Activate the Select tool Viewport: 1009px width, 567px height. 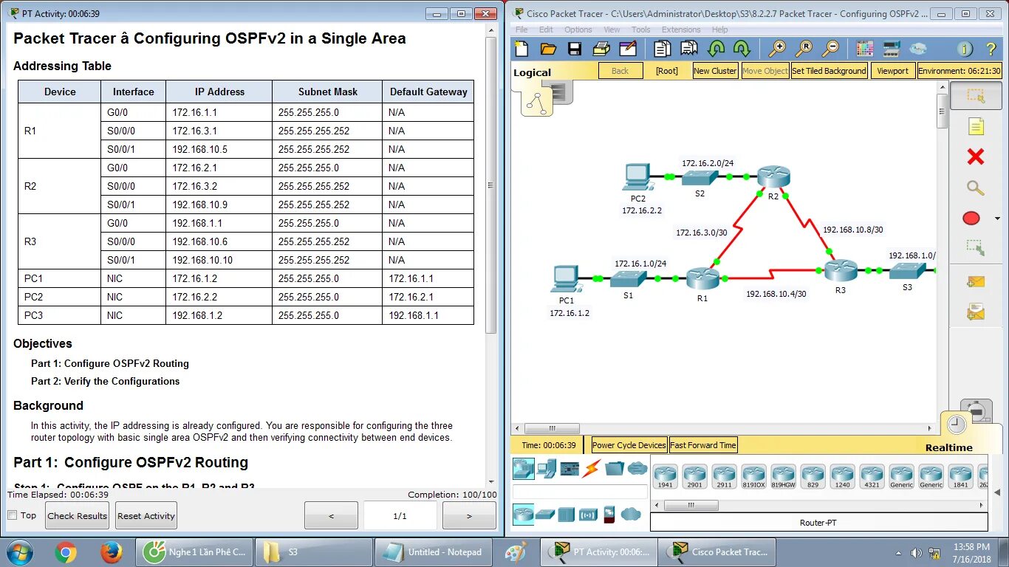976,96
